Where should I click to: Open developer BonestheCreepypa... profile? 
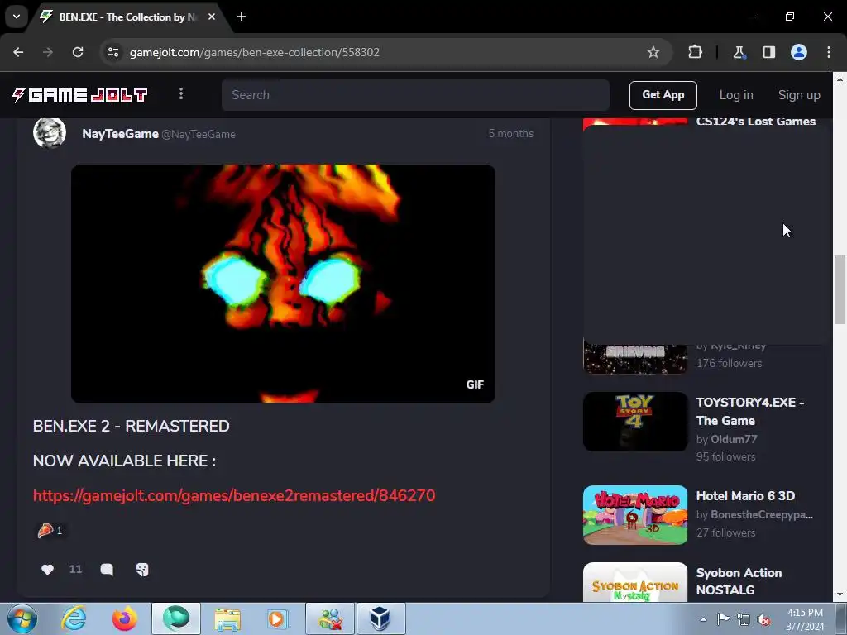tap(762, 514)
